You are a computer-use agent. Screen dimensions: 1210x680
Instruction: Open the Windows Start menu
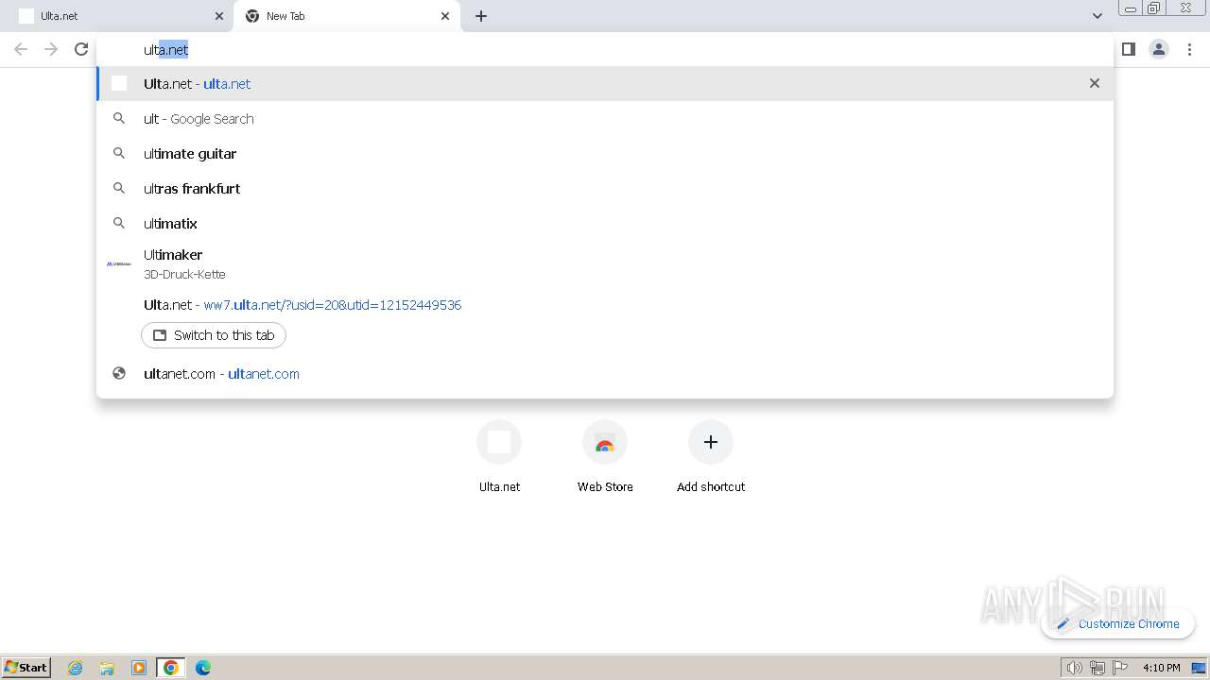tap(26, 667)
